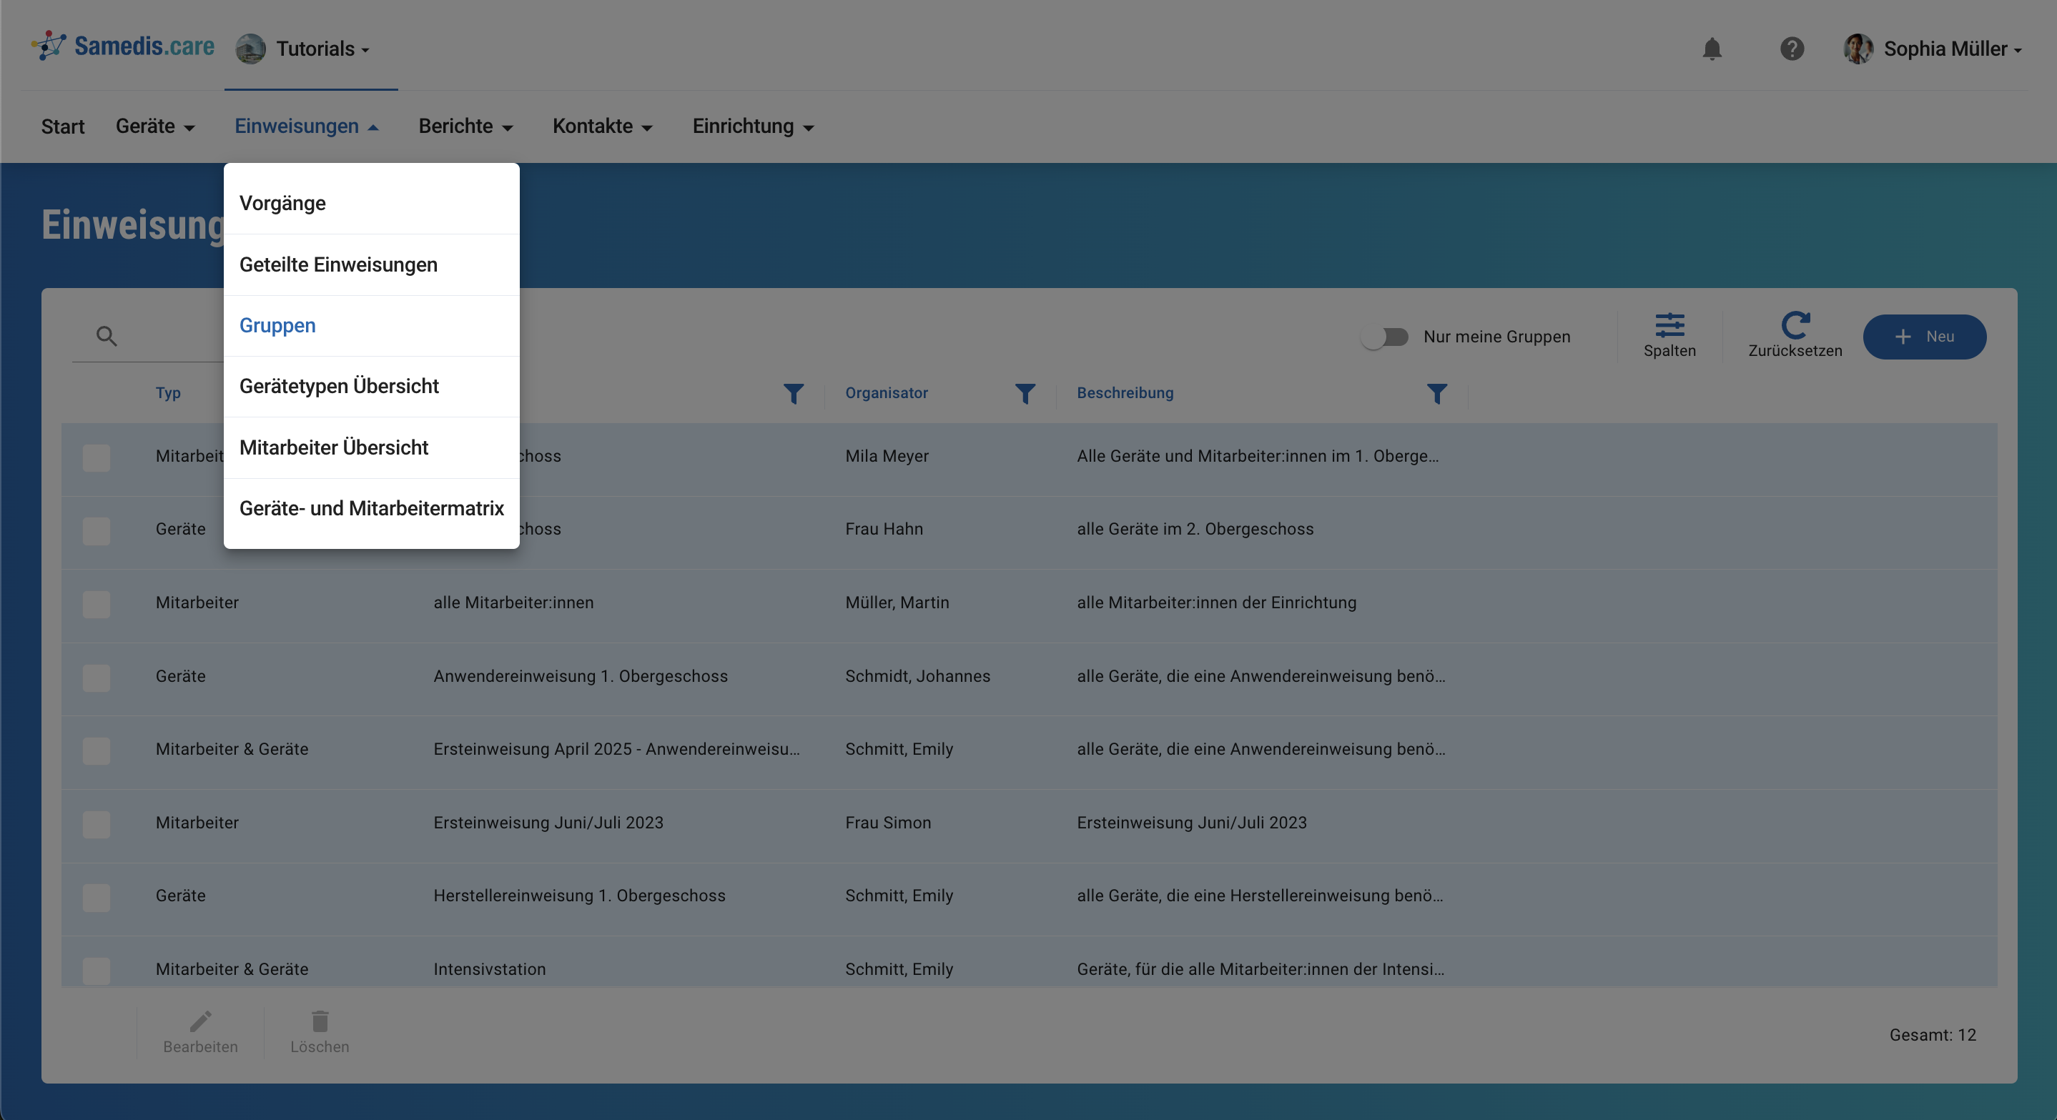
Task: Open the Organisator column filter icon
Action: point(1025,394)
